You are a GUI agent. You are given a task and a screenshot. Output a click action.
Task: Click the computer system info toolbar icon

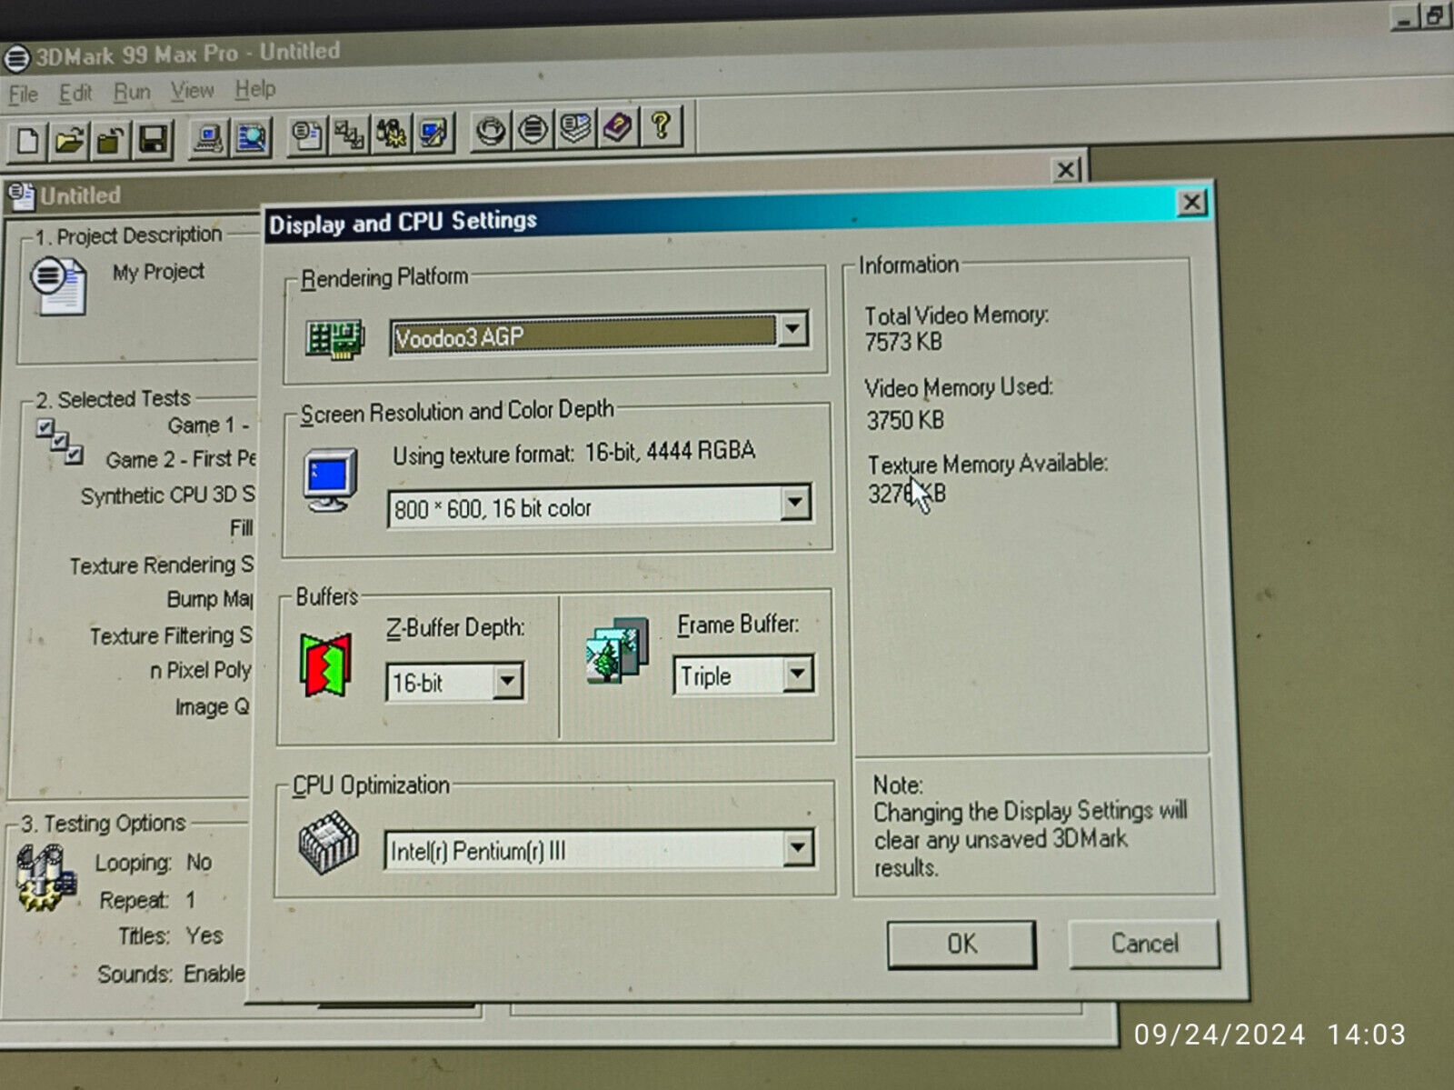208,138
